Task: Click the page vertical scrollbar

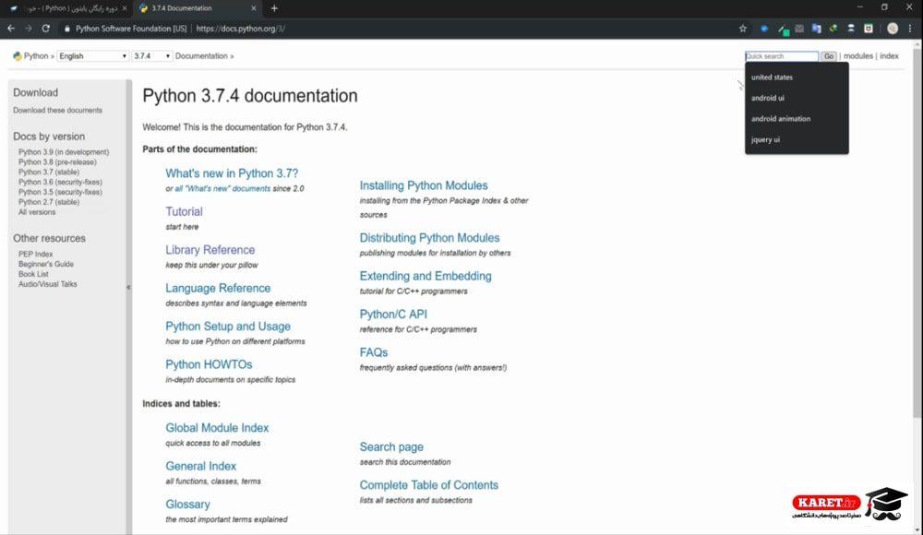Action: point(917,232)
